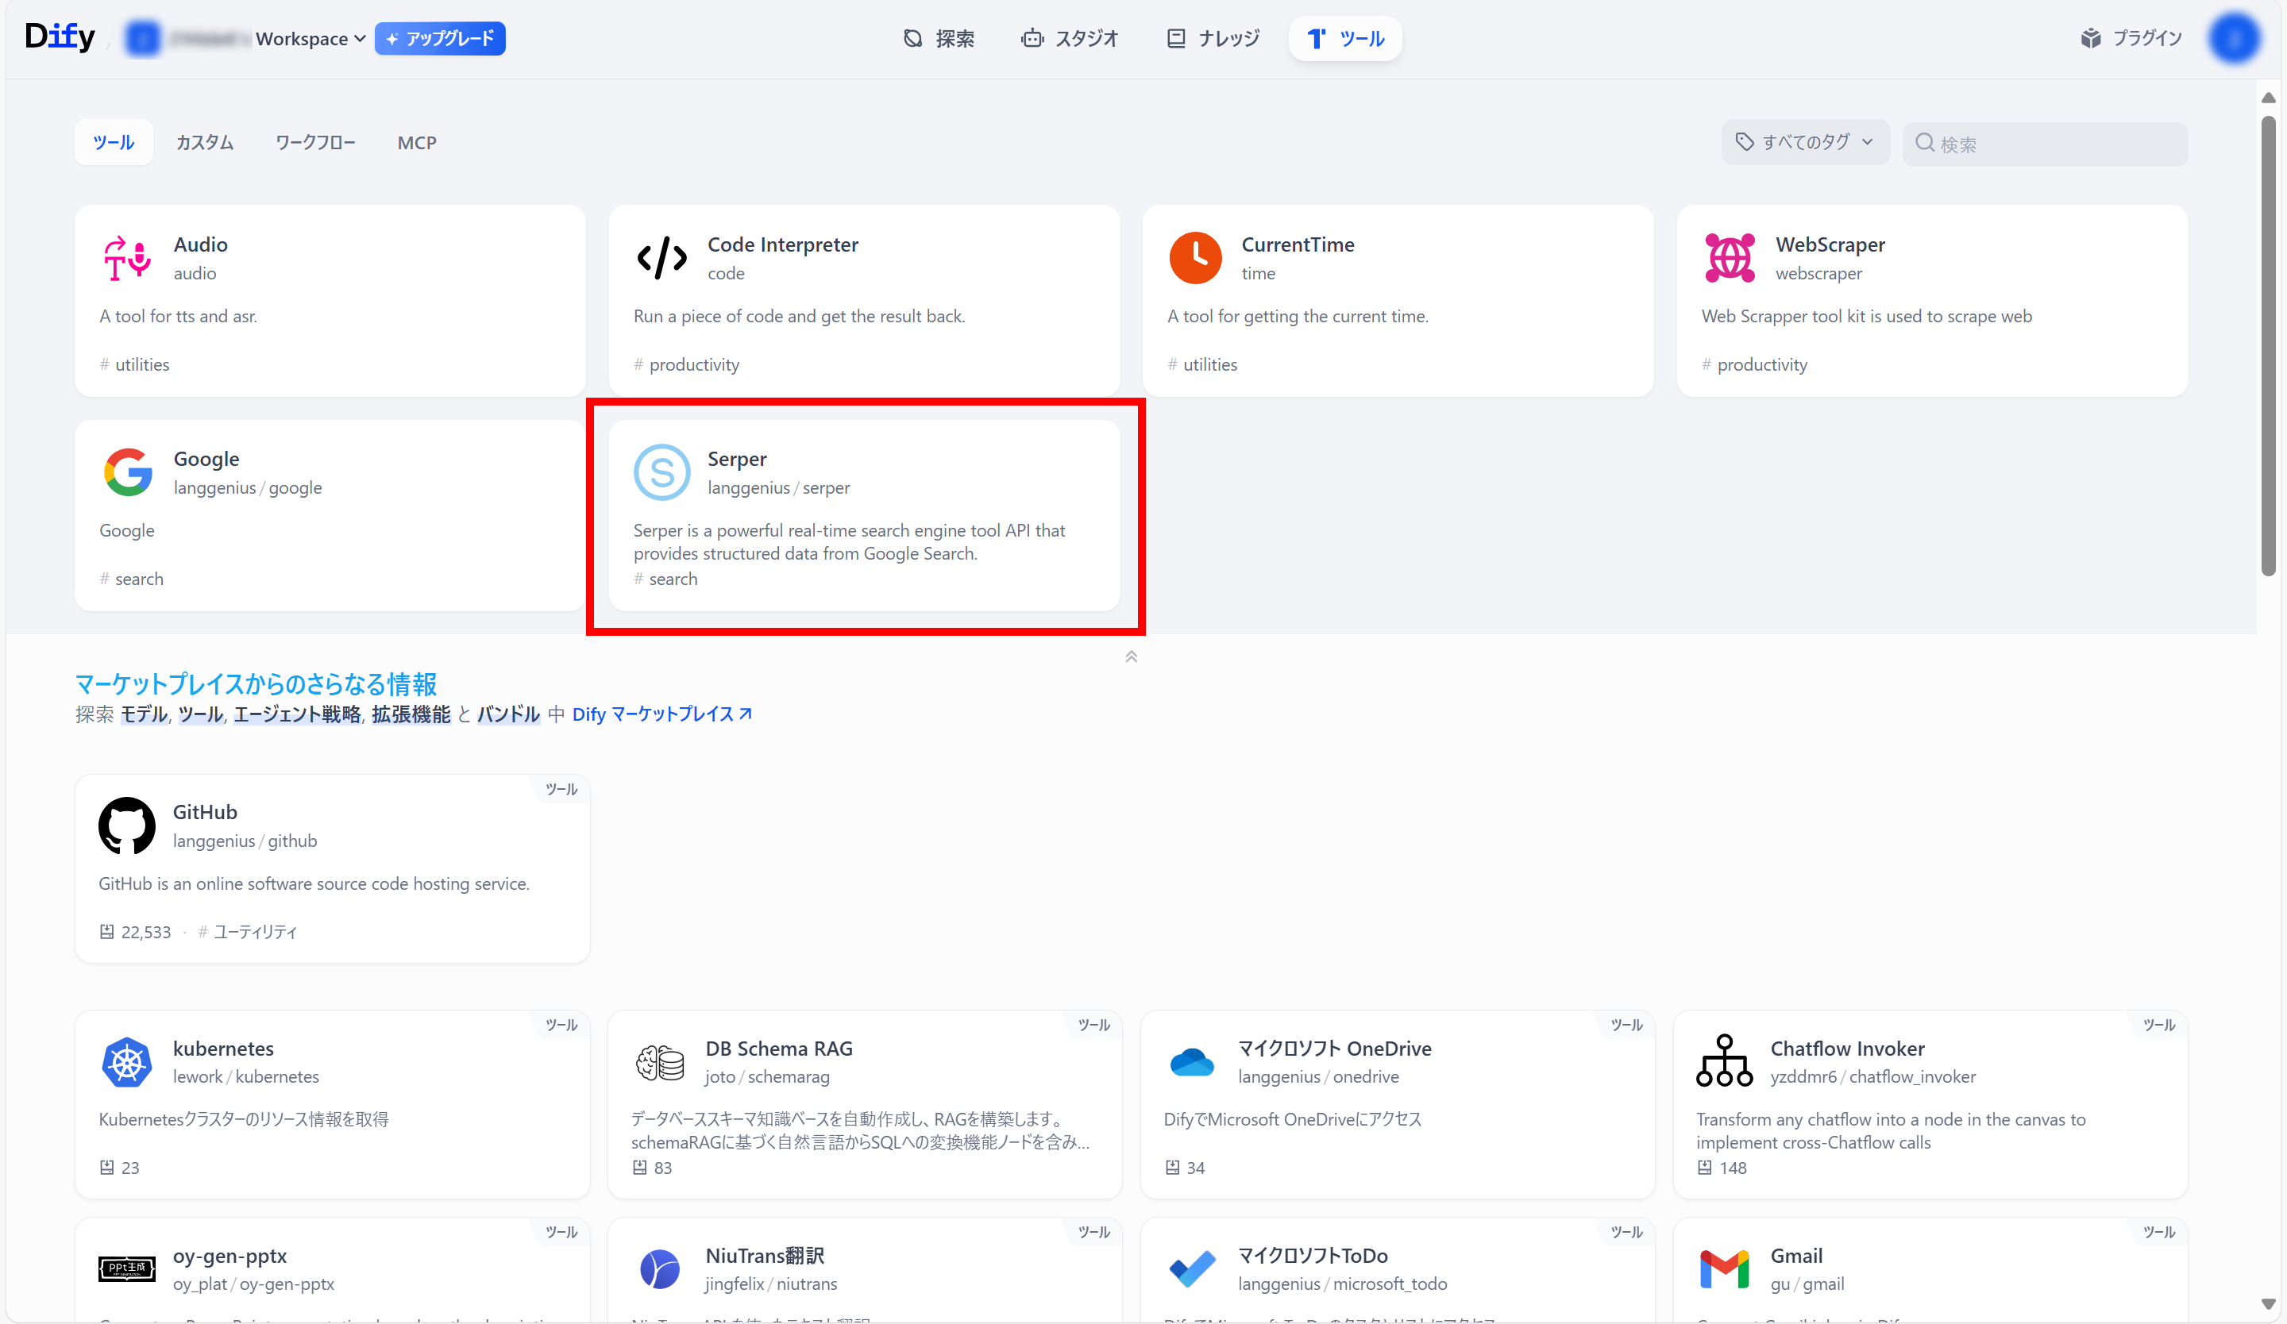
Task: Switch to the カスタム tab
Action: [x=204, y=142]
